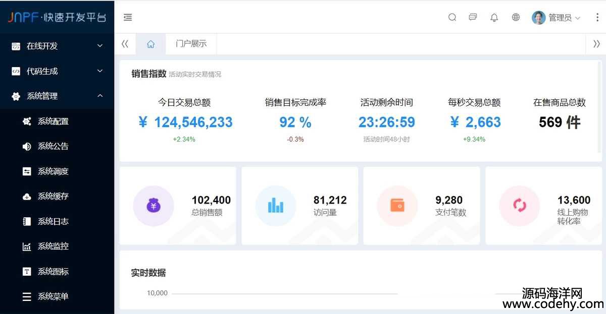The height and width of the screenshot is (314, 606).
Task: Click the purple 总销售额 money bag icon
Action: 153,206
